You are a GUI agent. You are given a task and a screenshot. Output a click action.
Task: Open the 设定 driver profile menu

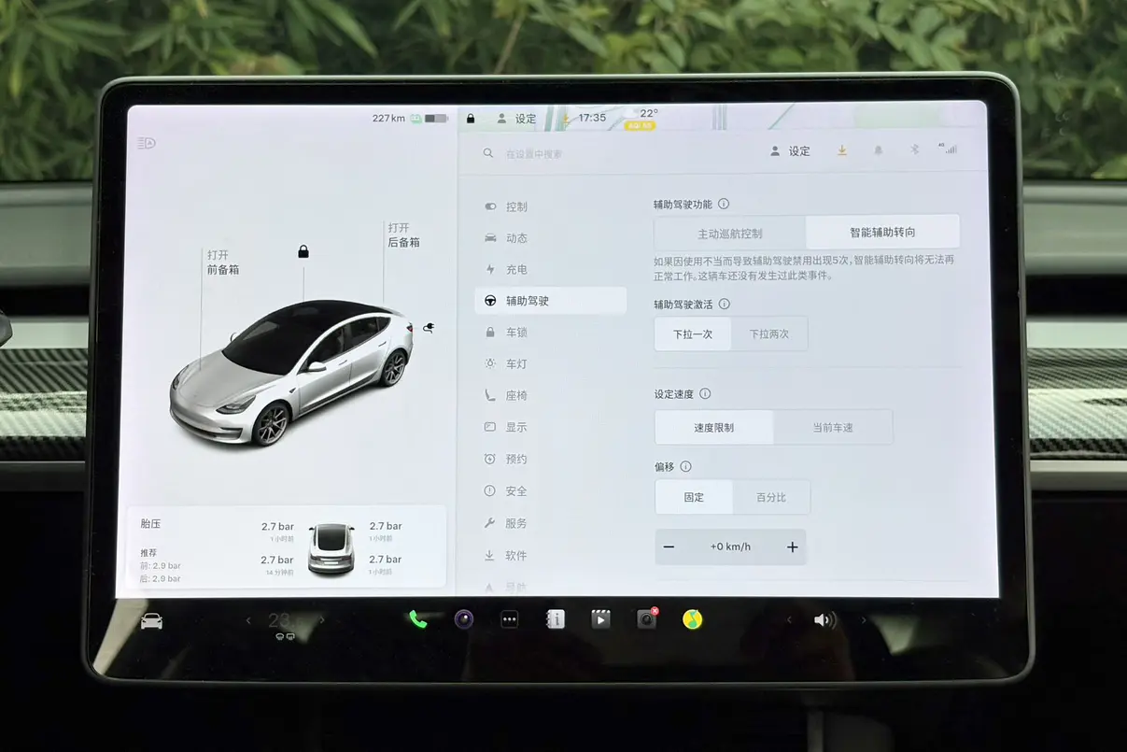point(790,150)
